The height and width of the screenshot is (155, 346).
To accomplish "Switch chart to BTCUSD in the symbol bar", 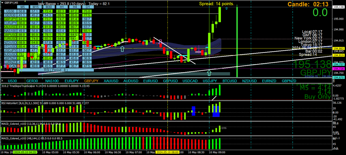I will click(x=230, y=81).
